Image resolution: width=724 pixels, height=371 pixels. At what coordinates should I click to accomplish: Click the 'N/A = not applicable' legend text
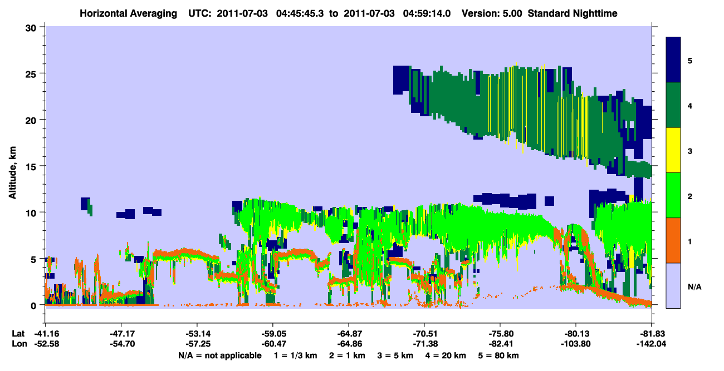click(219, 355)
